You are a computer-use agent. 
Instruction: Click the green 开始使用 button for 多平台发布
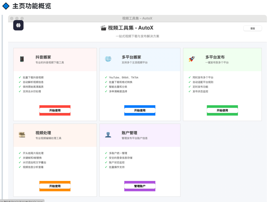(x=222, y=110)
